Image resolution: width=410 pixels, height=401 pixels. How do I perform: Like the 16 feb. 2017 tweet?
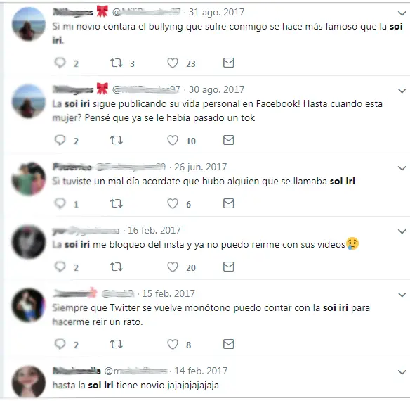coord(173,267)
